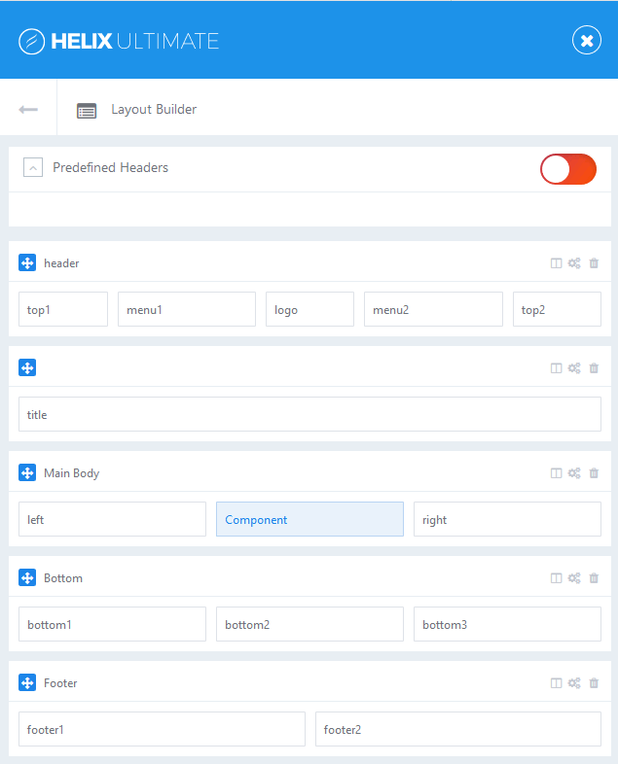
Task: Click the Layout Builder heading
Action: (154, 110)
